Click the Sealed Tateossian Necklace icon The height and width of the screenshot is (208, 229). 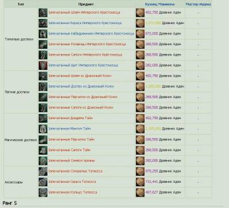(43, 171)
